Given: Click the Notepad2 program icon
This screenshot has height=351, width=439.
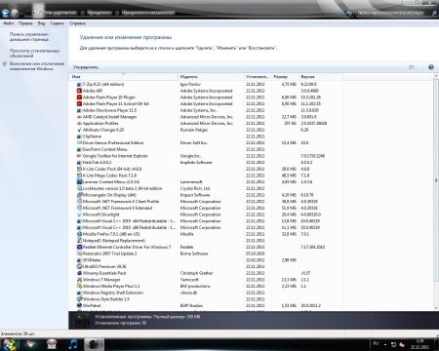Looking at the screenshot, I should [x=79, y=240].
